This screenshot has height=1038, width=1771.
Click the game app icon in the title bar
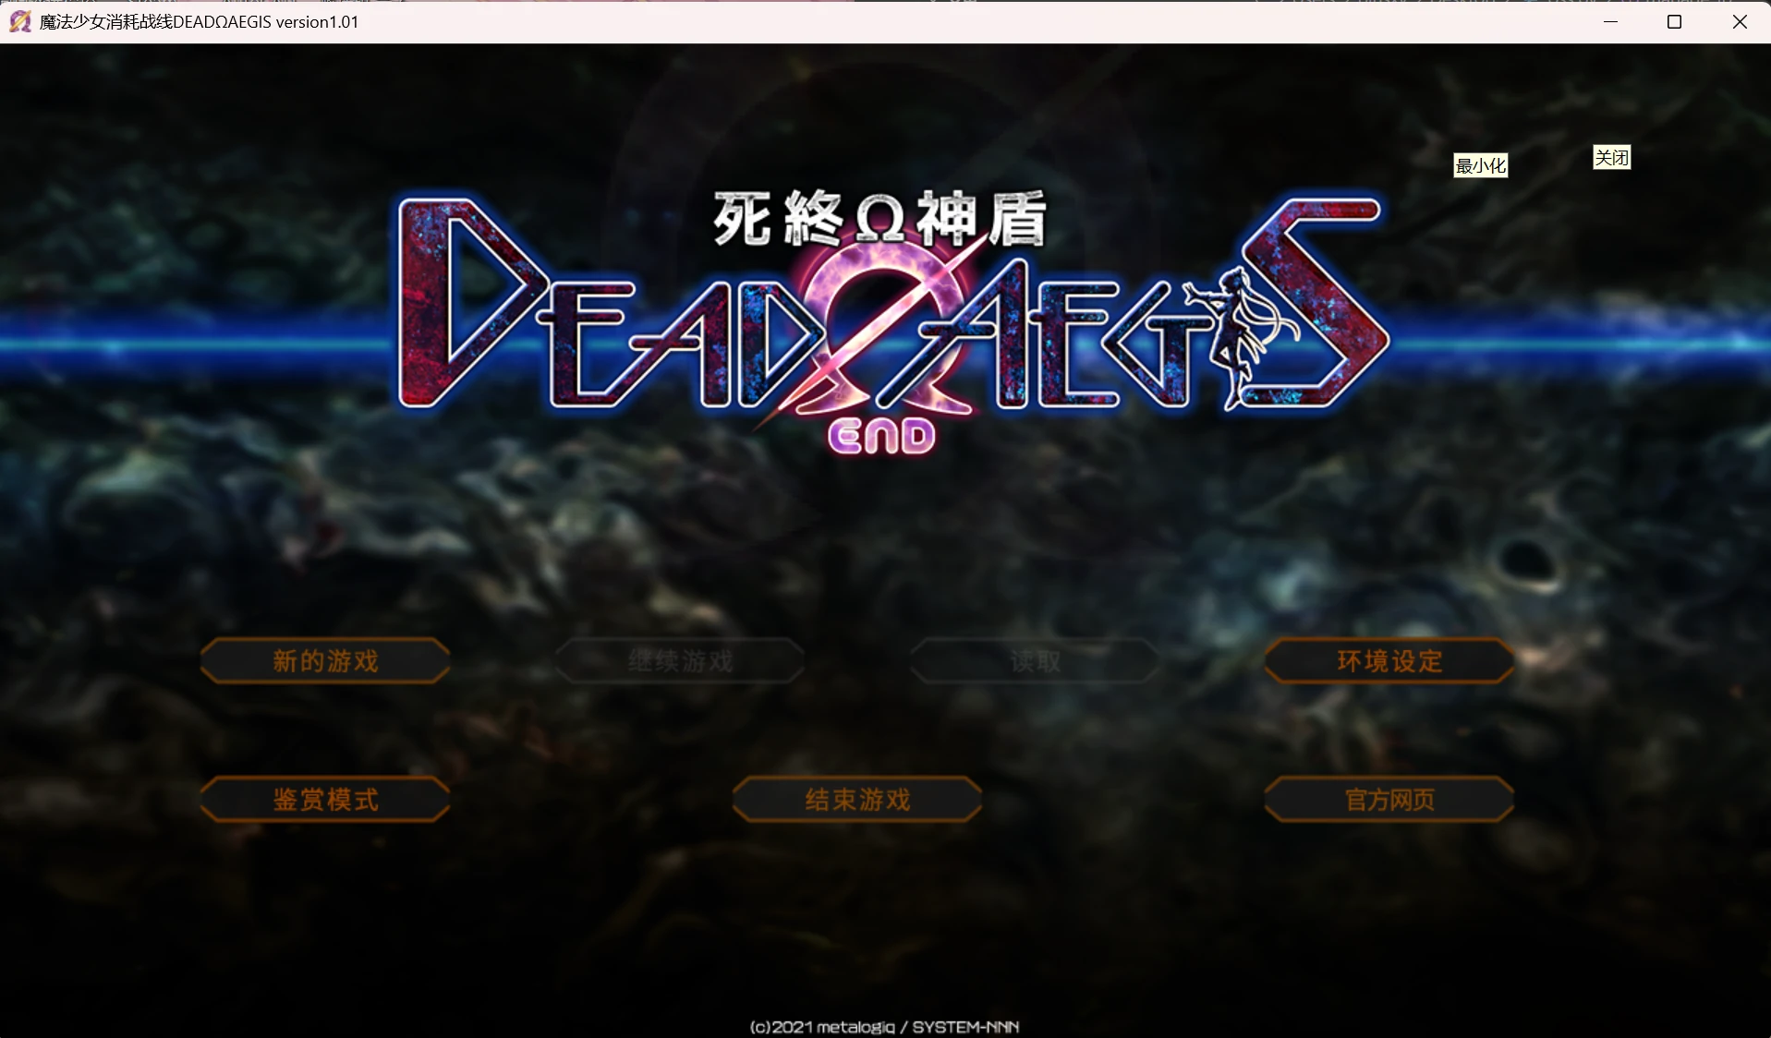click(19, 21)
